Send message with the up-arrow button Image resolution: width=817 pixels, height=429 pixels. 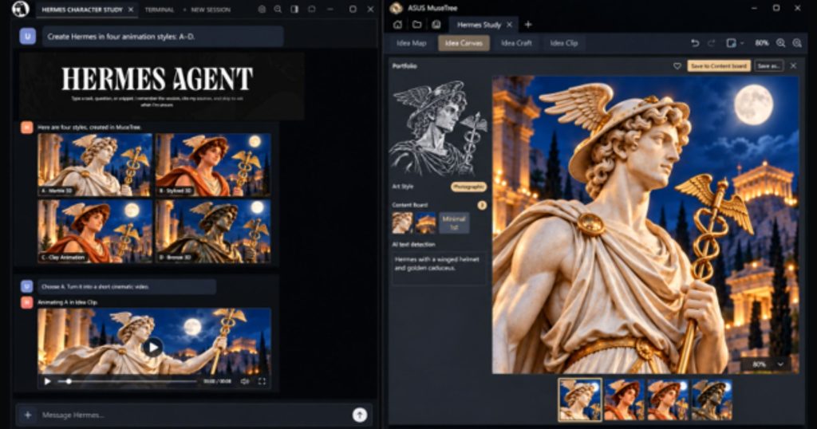[x=360, y=415]
